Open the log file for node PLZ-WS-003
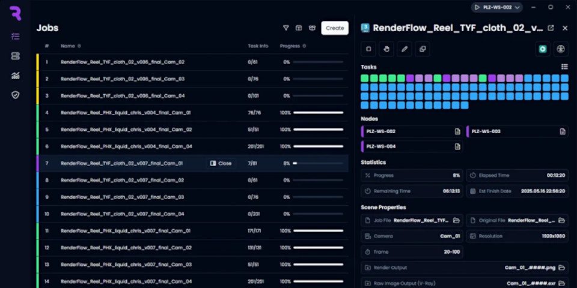Viewport: 577px width, 288px height. point(562,131)
